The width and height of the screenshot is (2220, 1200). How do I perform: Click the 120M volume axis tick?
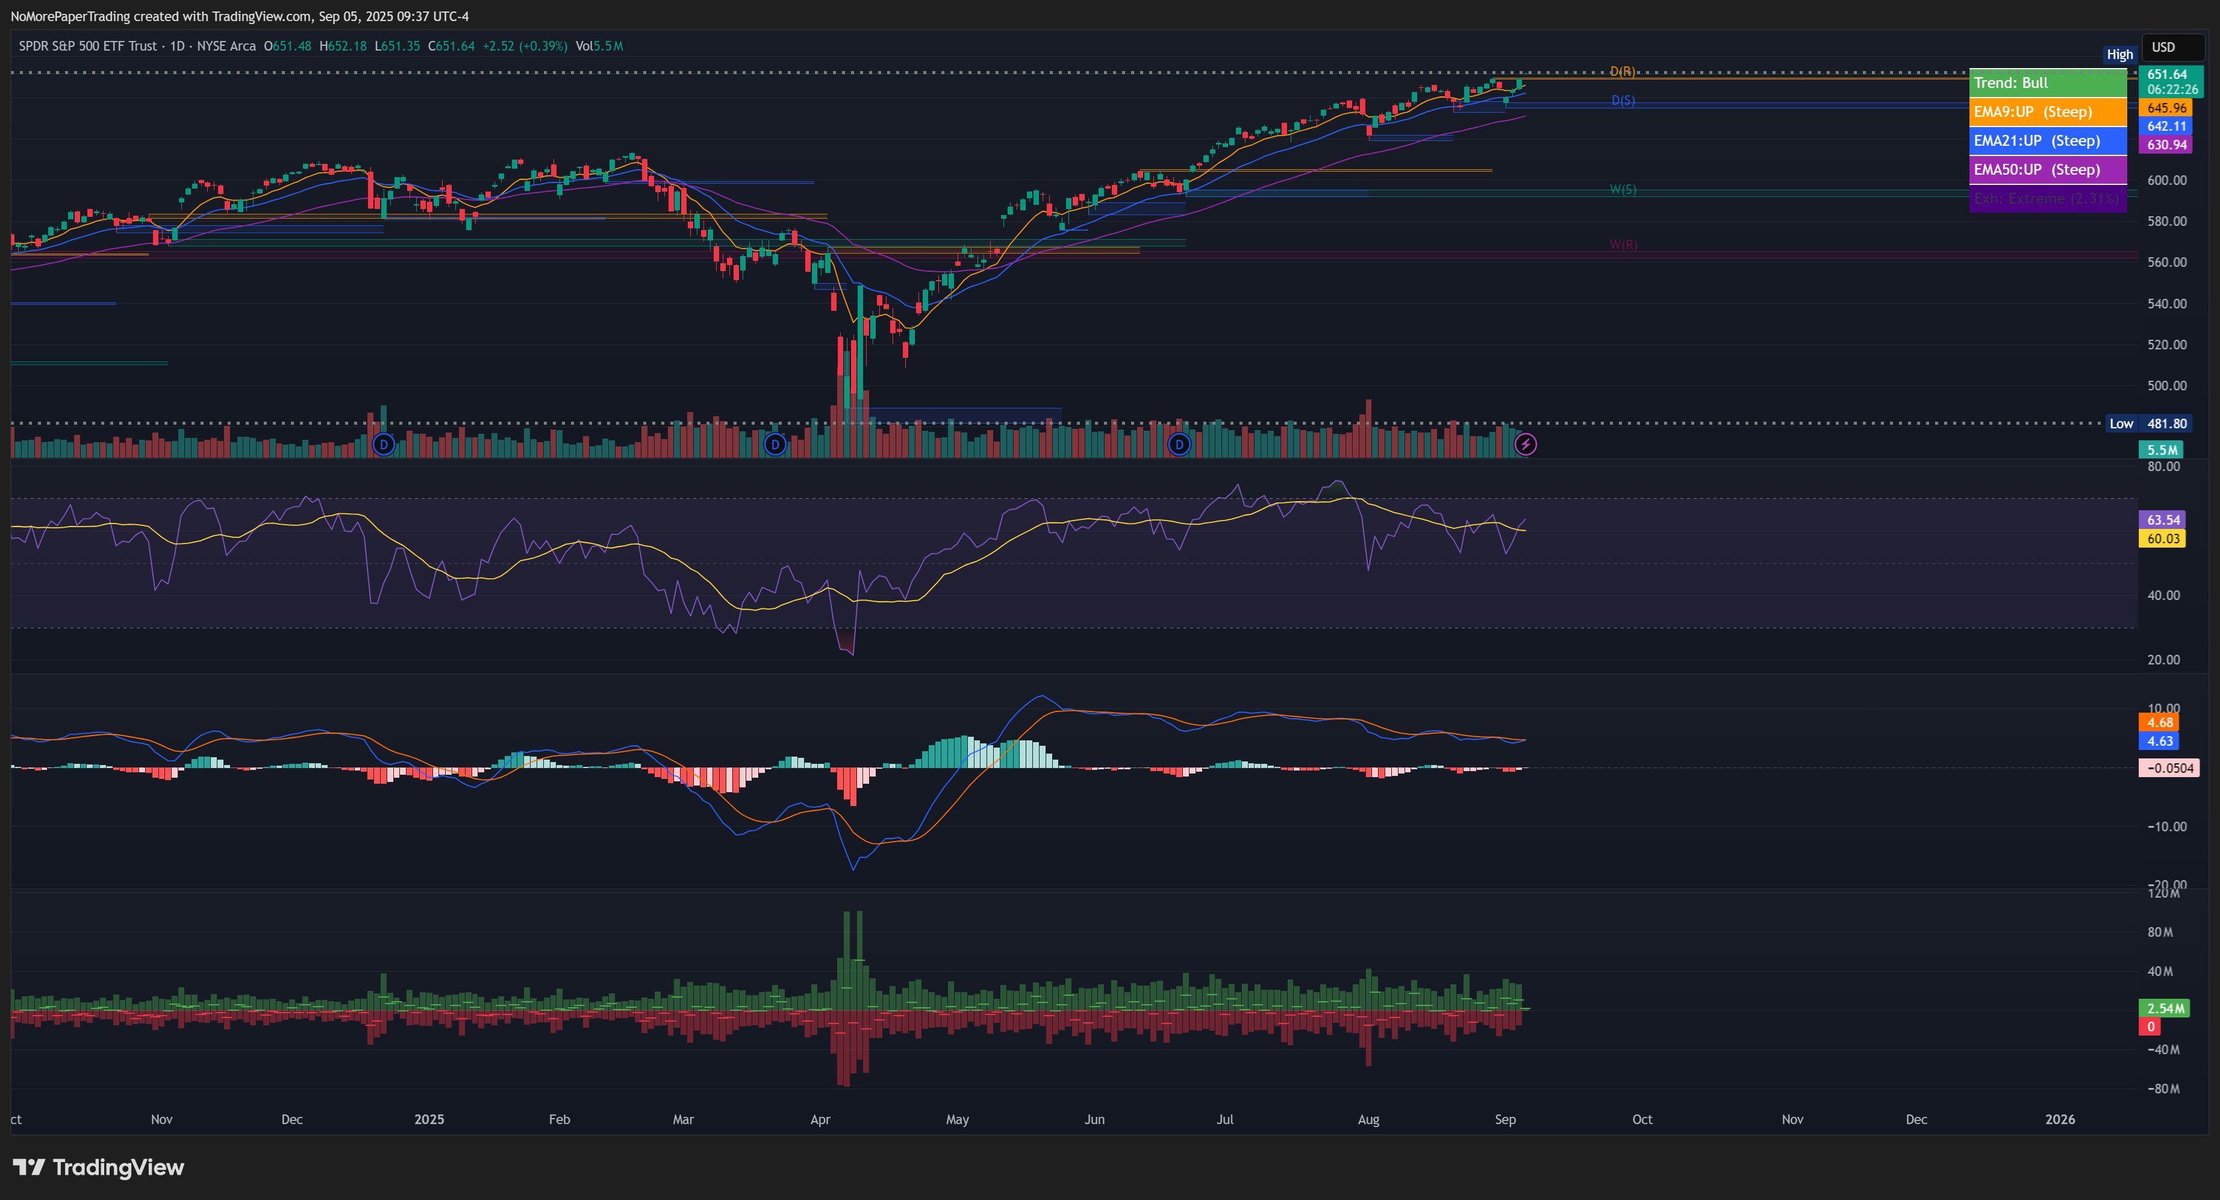click(x=2163, y=893)
